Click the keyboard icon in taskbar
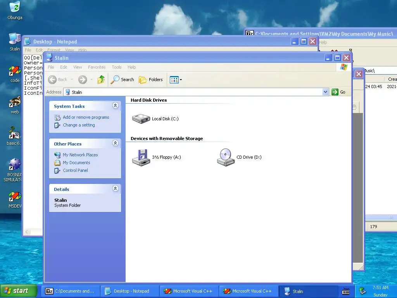The image size is (397, 298). 346,291
